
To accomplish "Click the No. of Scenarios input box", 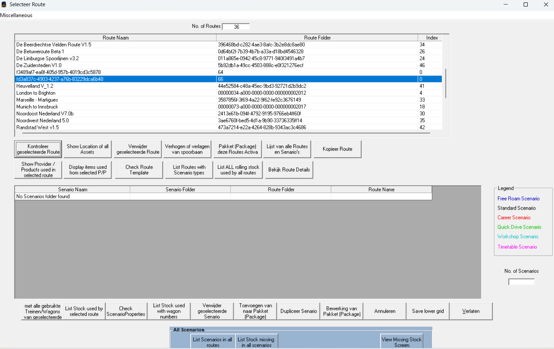I will (521, 282).
